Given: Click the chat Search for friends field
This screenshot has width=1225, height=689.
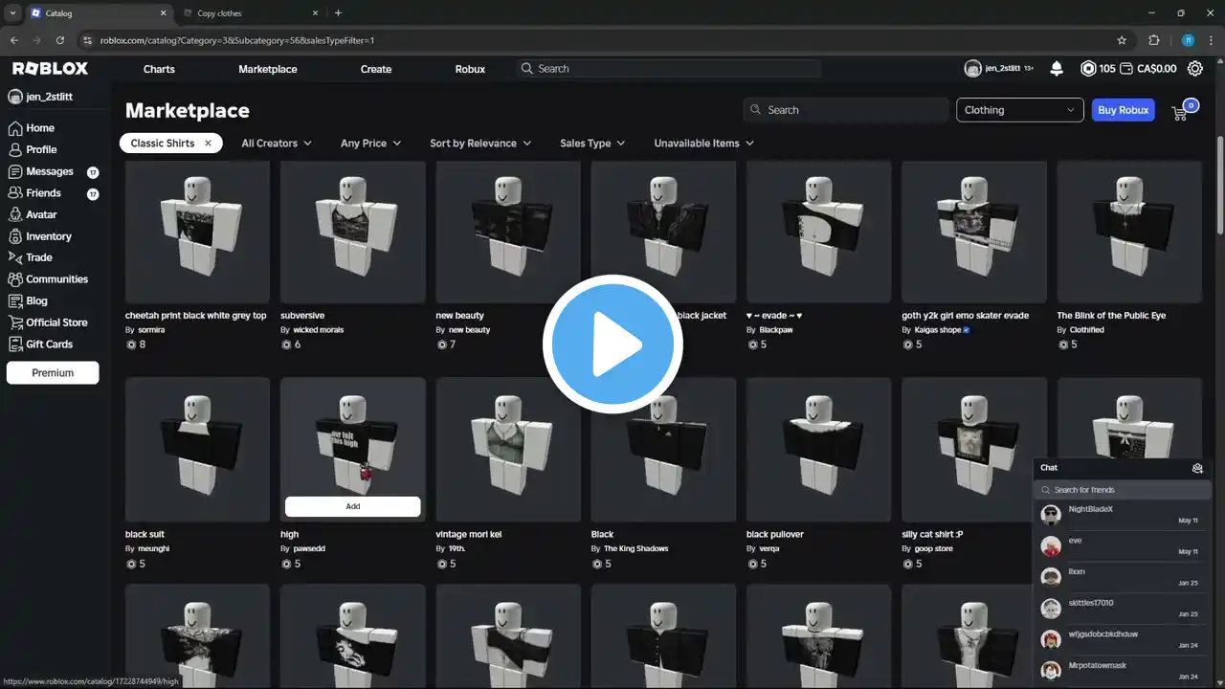Looking at the screenshot, I should click(x=1123, y=490).
